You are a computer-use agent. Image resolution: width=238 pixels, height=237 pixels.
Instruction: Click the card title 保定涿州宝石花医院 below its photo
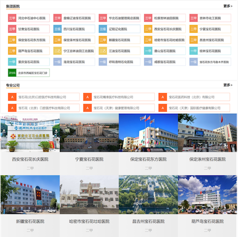[x=207, y=159]
